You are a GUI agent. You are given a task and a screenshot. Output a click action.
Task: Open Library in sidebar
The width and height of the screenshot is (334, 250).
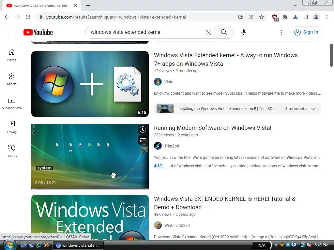[12, 127]
